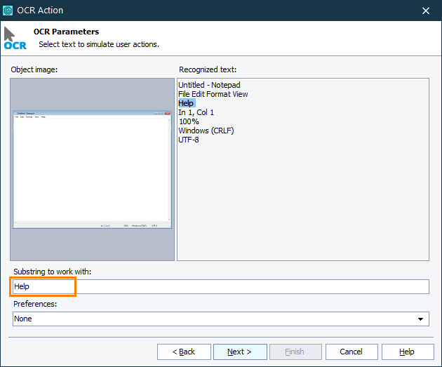
Task: Expand Preferences using the dropdown arrow
Action: coord(421,319)
